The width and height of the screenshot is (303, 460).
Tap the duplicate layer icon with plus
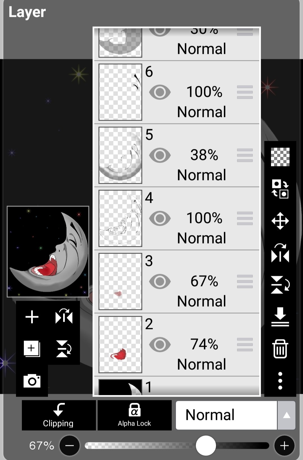point(32,349)
